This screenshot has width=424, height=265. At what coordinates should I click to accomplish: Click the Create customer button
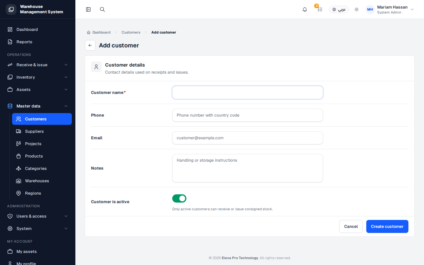[387, 226]
